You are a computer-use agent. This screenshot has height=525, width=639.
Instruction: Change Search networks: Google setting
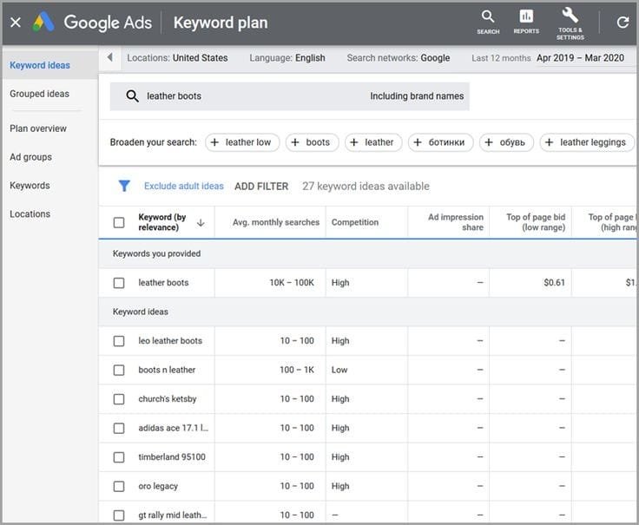pyautogui.click(x=399, y=58)
